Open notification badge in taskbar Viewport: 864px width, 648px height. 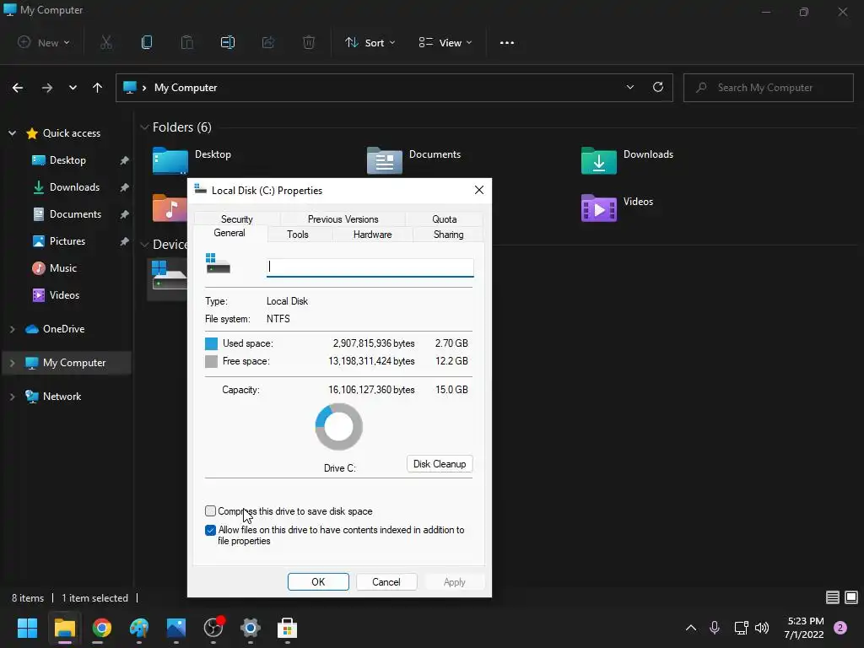click(x=840, y=628)
